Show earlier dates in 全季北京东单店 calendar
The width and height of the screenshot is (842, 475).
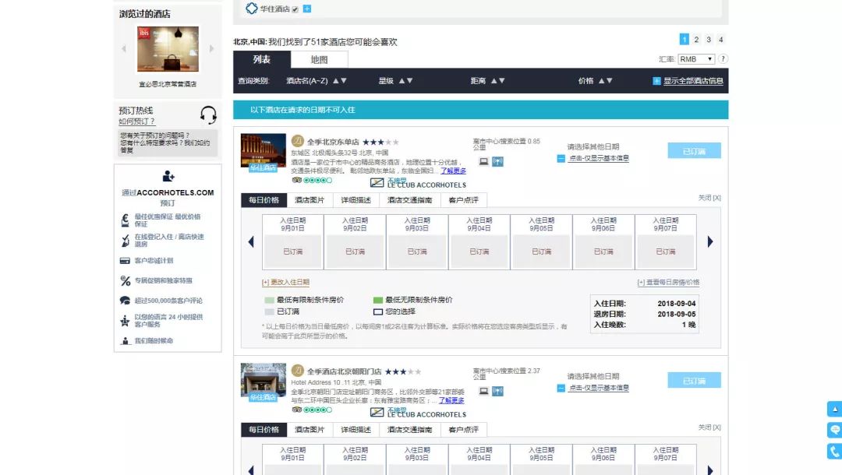point(251,242)
